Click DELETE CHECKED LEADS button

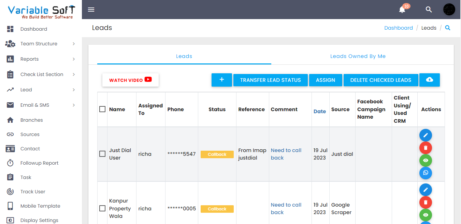[x=381, y=80]
